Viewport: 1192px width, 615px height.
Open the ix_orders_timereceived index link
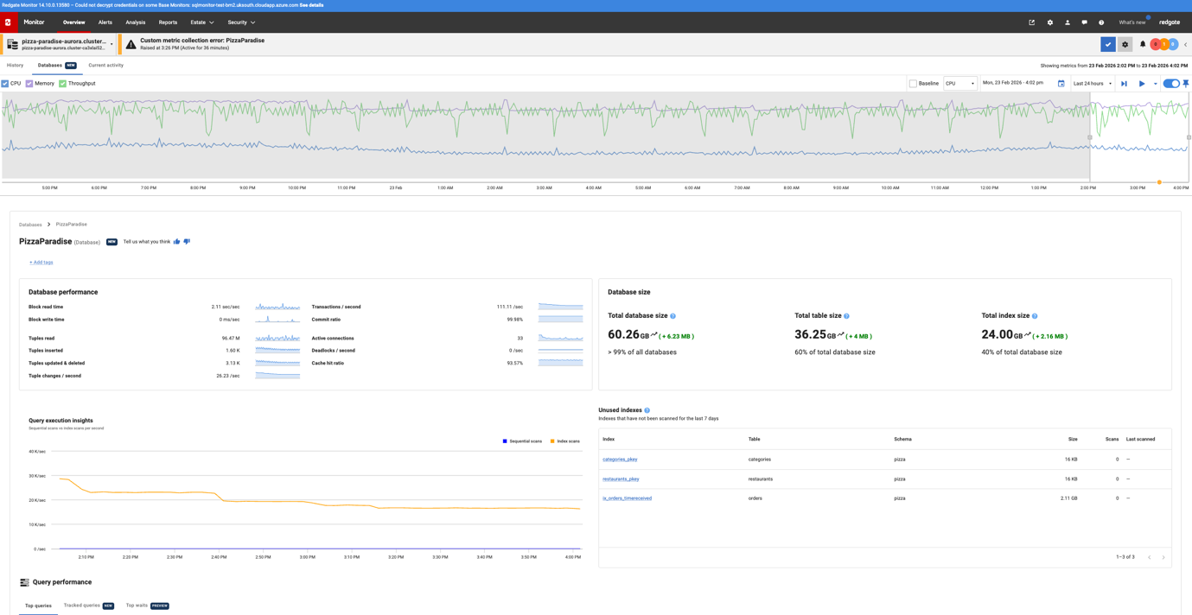627,498
